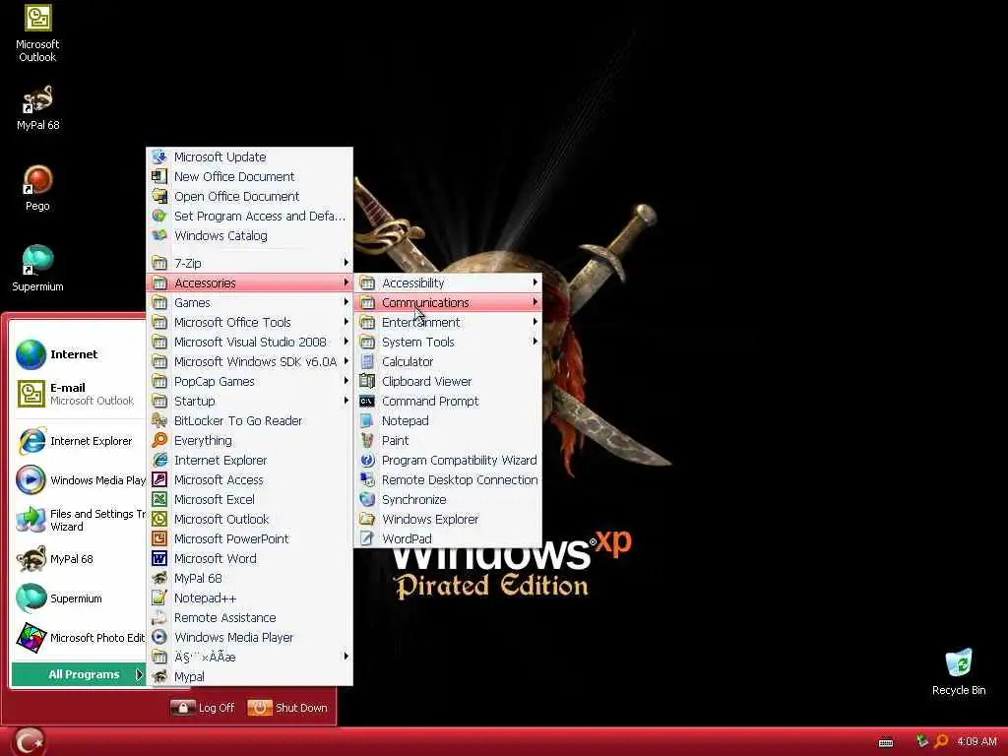Viewport: 1008px width, 756px height.
Task: Launch Microsoft Excel from All Programs
Action: click(249, 499)
